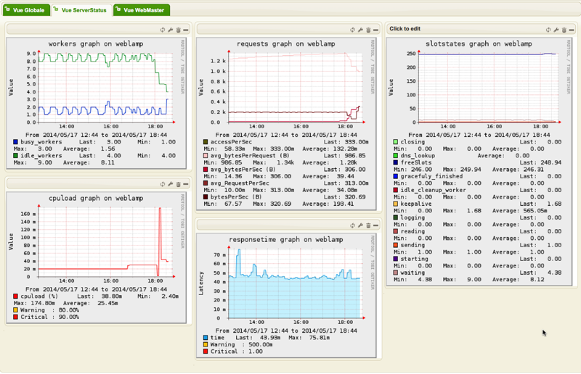Refresh the requests graph widget
This screenshot has width=581, height=374.
[x=353, y=30]
